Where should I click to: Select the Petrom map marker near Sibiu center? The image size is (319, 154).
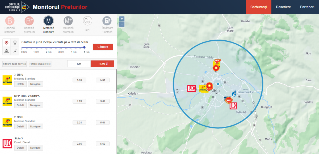click(x=204, y=88)
